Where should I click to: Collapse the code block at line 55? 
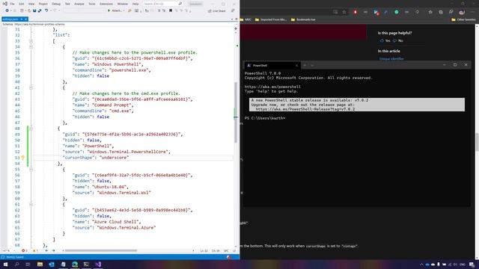coord(31,170)
